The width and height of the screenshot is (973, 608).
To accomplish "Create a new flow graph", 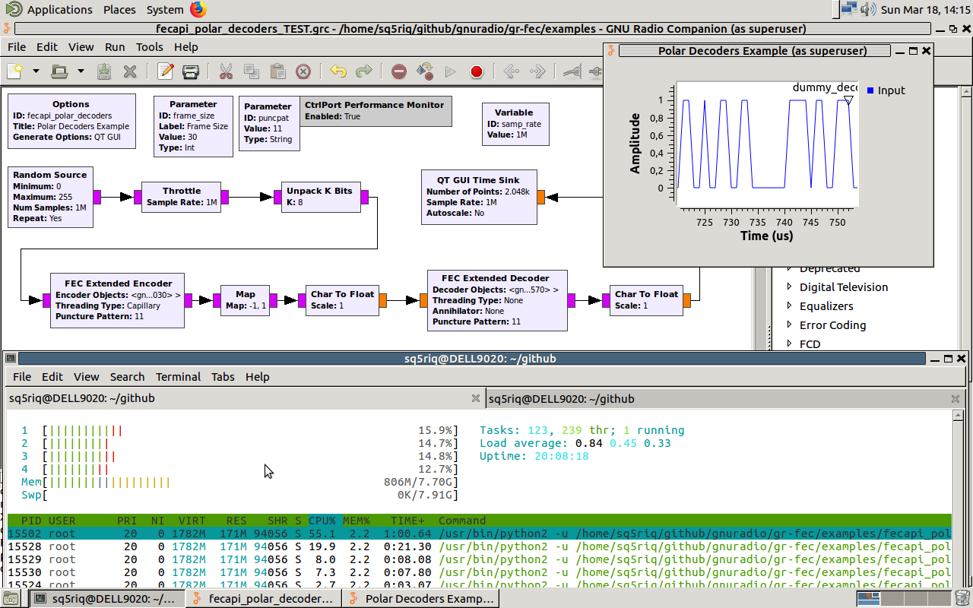I will click(15, 71).
